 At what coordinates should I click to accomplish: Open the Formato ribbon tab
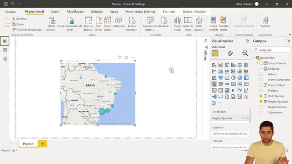point(169,11)
